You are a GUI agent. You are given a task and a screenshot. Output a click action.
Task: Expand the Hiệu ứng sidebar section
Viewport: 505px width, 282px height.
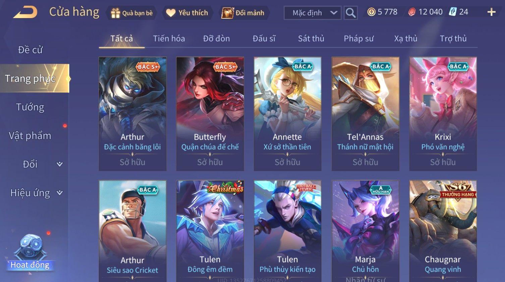[x=35, y=193]
